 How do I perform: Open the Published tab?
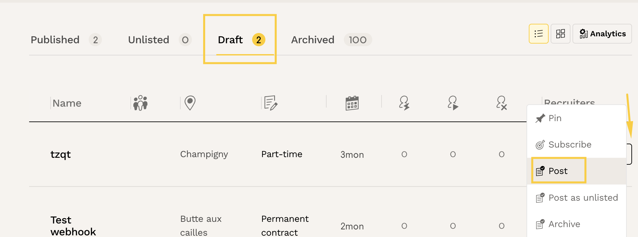(55, 40)
